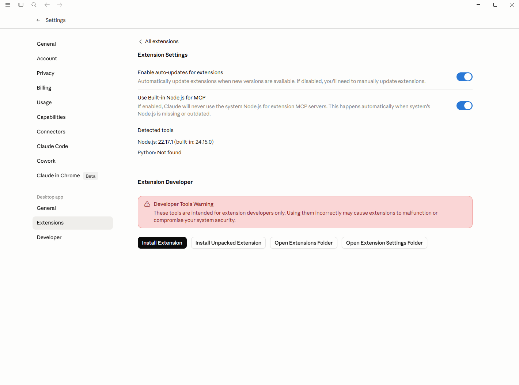This screenshot has height=385, width=519.
Task: Click the back arrow beside Settings
Action: (x=38, y=20)
